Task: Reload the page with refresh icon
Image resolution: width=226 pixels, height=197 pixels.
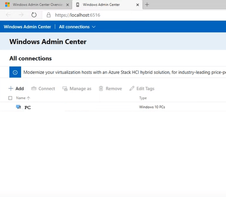Action: 34,15
